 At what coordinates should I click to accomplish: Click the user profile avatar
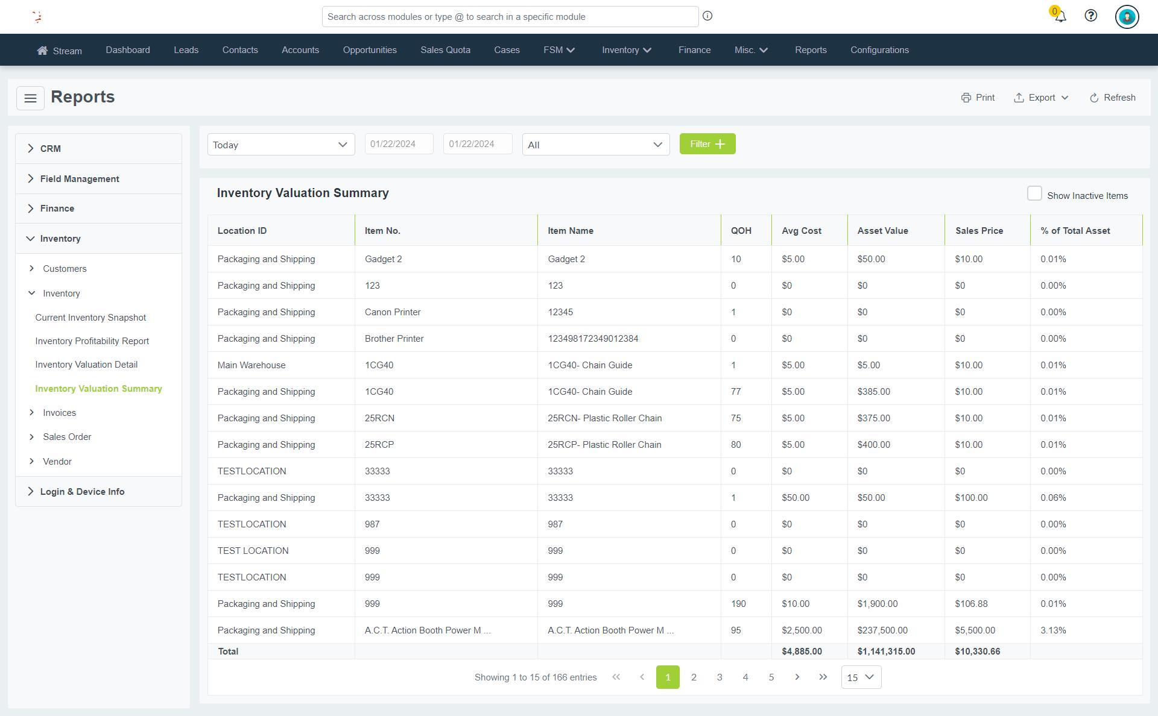tap(1127, 16)
